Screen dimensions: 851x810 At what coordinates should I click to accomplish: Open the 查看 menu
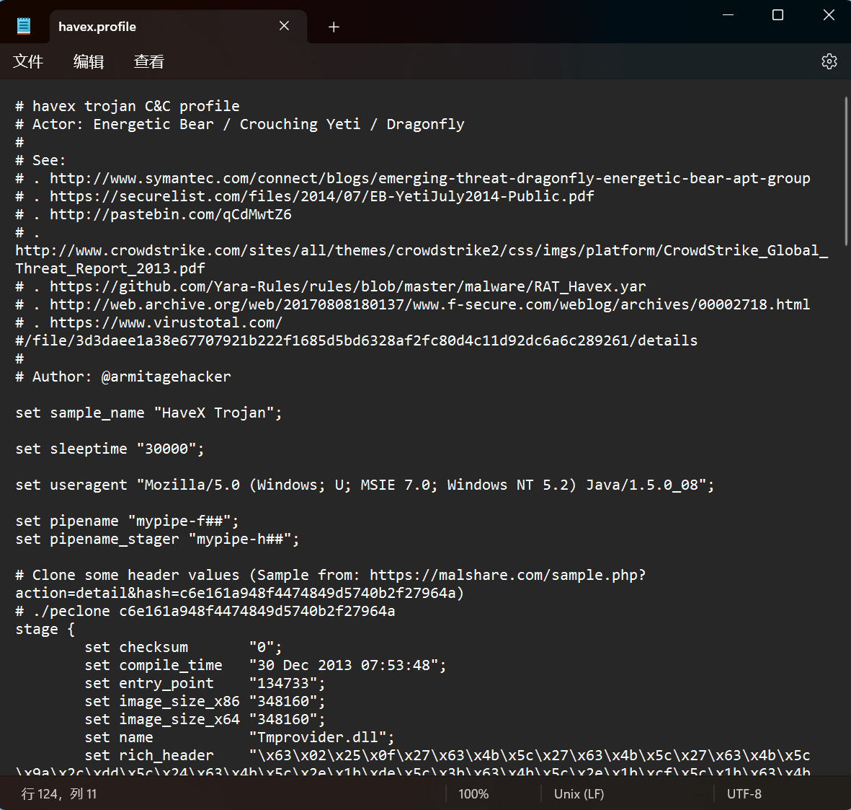click(148, 61)
